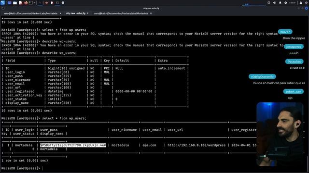
Task: Launch Firefox from the top panel
Action: pos(26,3)
